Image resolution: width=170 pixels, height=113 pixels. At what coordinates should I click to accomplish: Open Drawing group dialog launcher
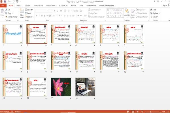[x=148, y=20]
